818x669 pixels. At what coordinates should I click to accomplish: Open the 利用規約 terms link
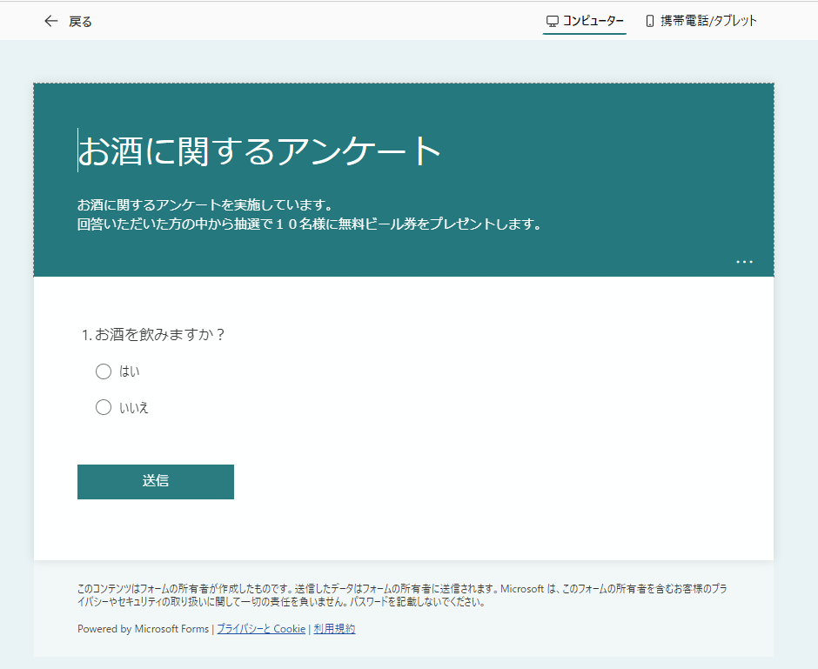[334, 629]
